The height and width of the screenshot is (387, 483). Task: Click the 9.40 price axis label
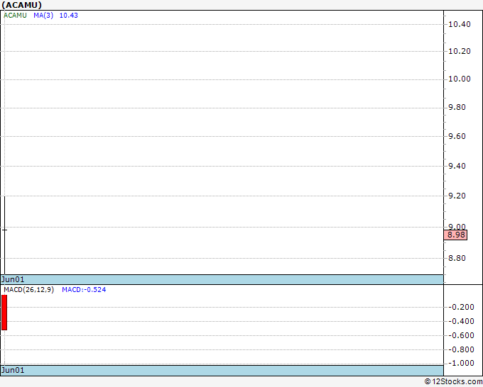pyautogui.click(x=457, y=166)
